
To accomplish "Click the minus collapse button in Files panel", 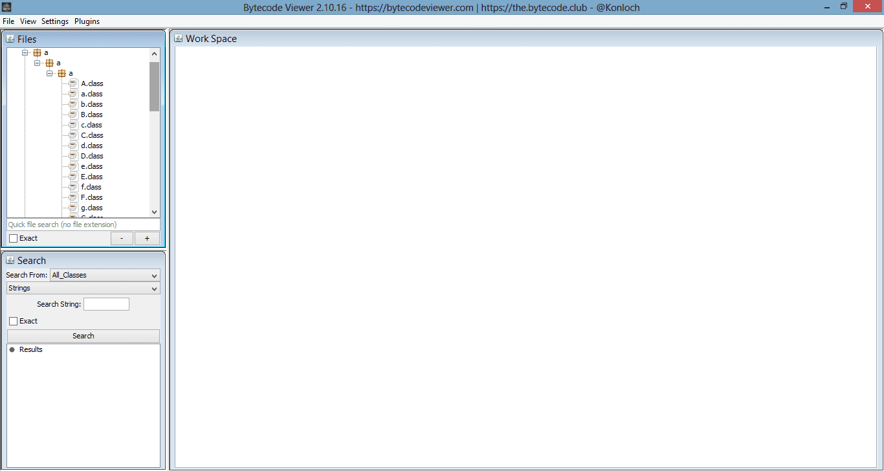I will tap(122, 238).
